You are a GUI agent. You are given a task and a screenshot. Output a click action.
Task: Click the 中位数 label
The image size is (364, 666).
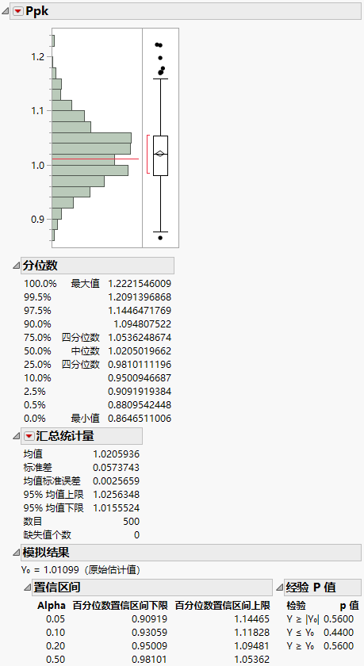[86, 351]
